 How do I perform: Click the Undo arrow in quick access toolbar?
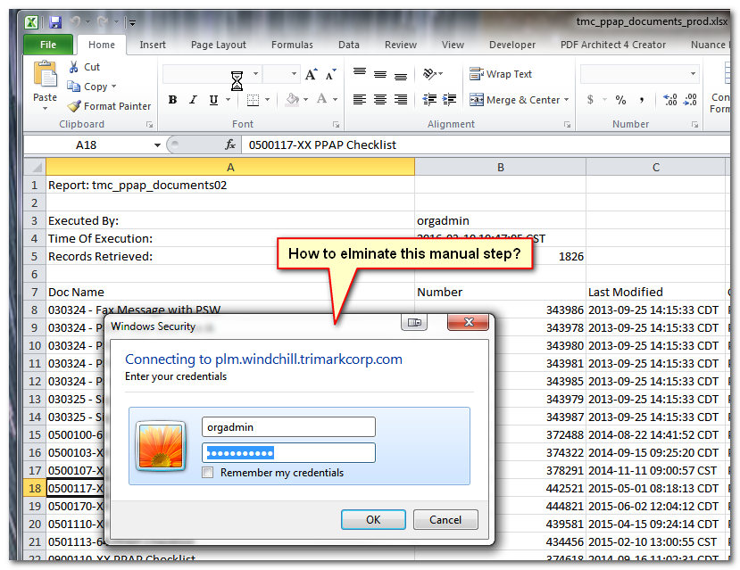76,21
